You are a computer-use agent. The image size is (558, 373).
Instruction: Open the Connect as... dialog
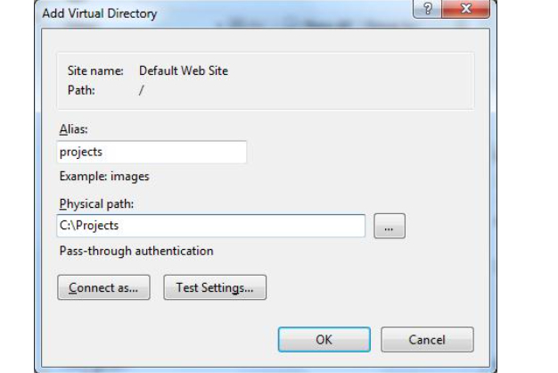(103, 288)
